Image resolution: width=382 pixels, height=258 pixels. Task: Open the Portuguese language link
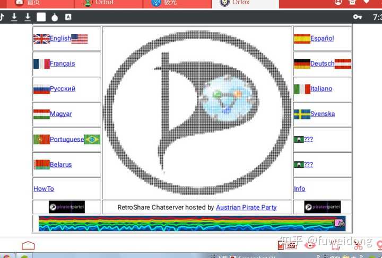pyautogui.click(x=67, y=140)
